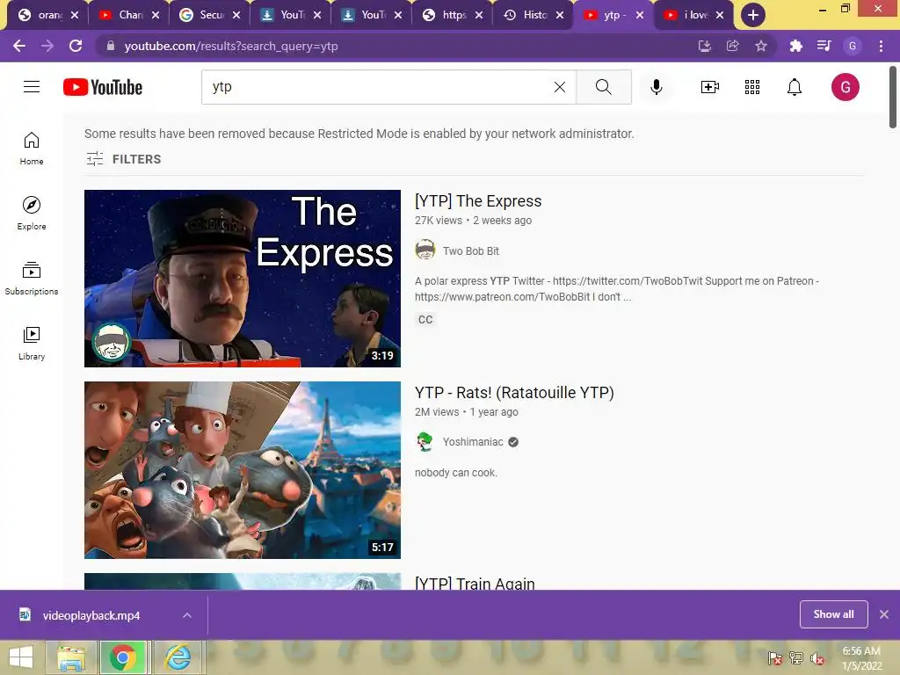Click the install app icon in address bar

pyautogui.click(x=704, y=46)
